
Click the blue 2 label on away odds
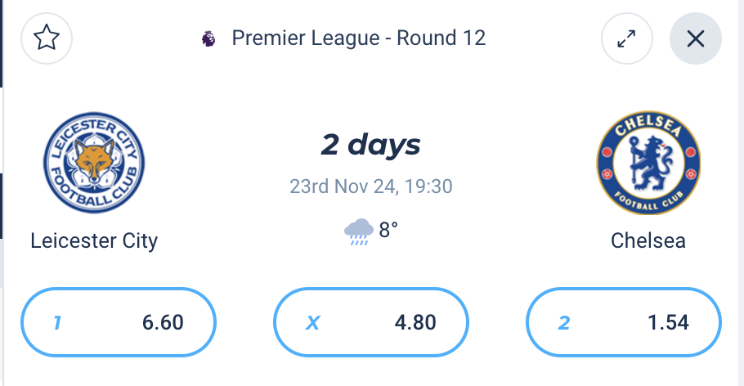tap(563, 323)
